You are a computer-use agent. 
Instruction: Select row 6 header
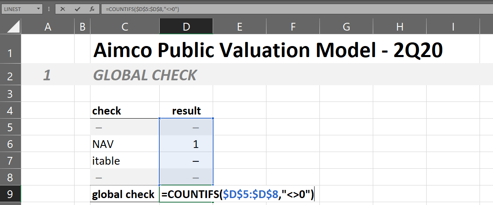tap(10, 144)
